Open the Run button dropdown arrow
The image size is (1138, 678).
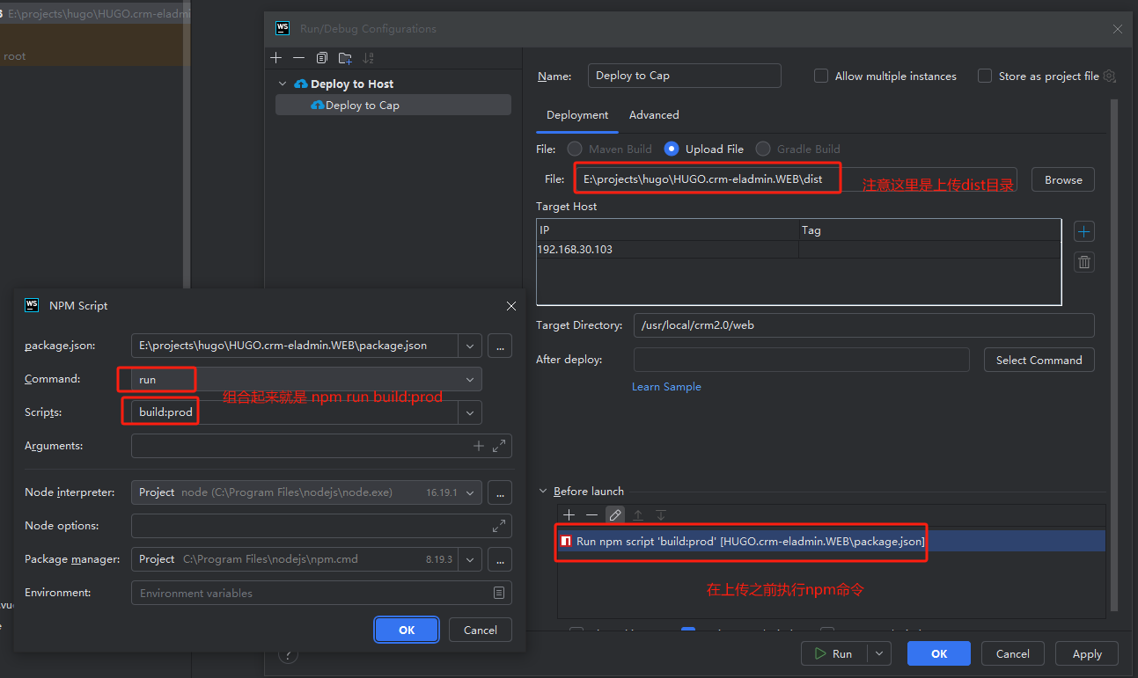click(878, 653)
